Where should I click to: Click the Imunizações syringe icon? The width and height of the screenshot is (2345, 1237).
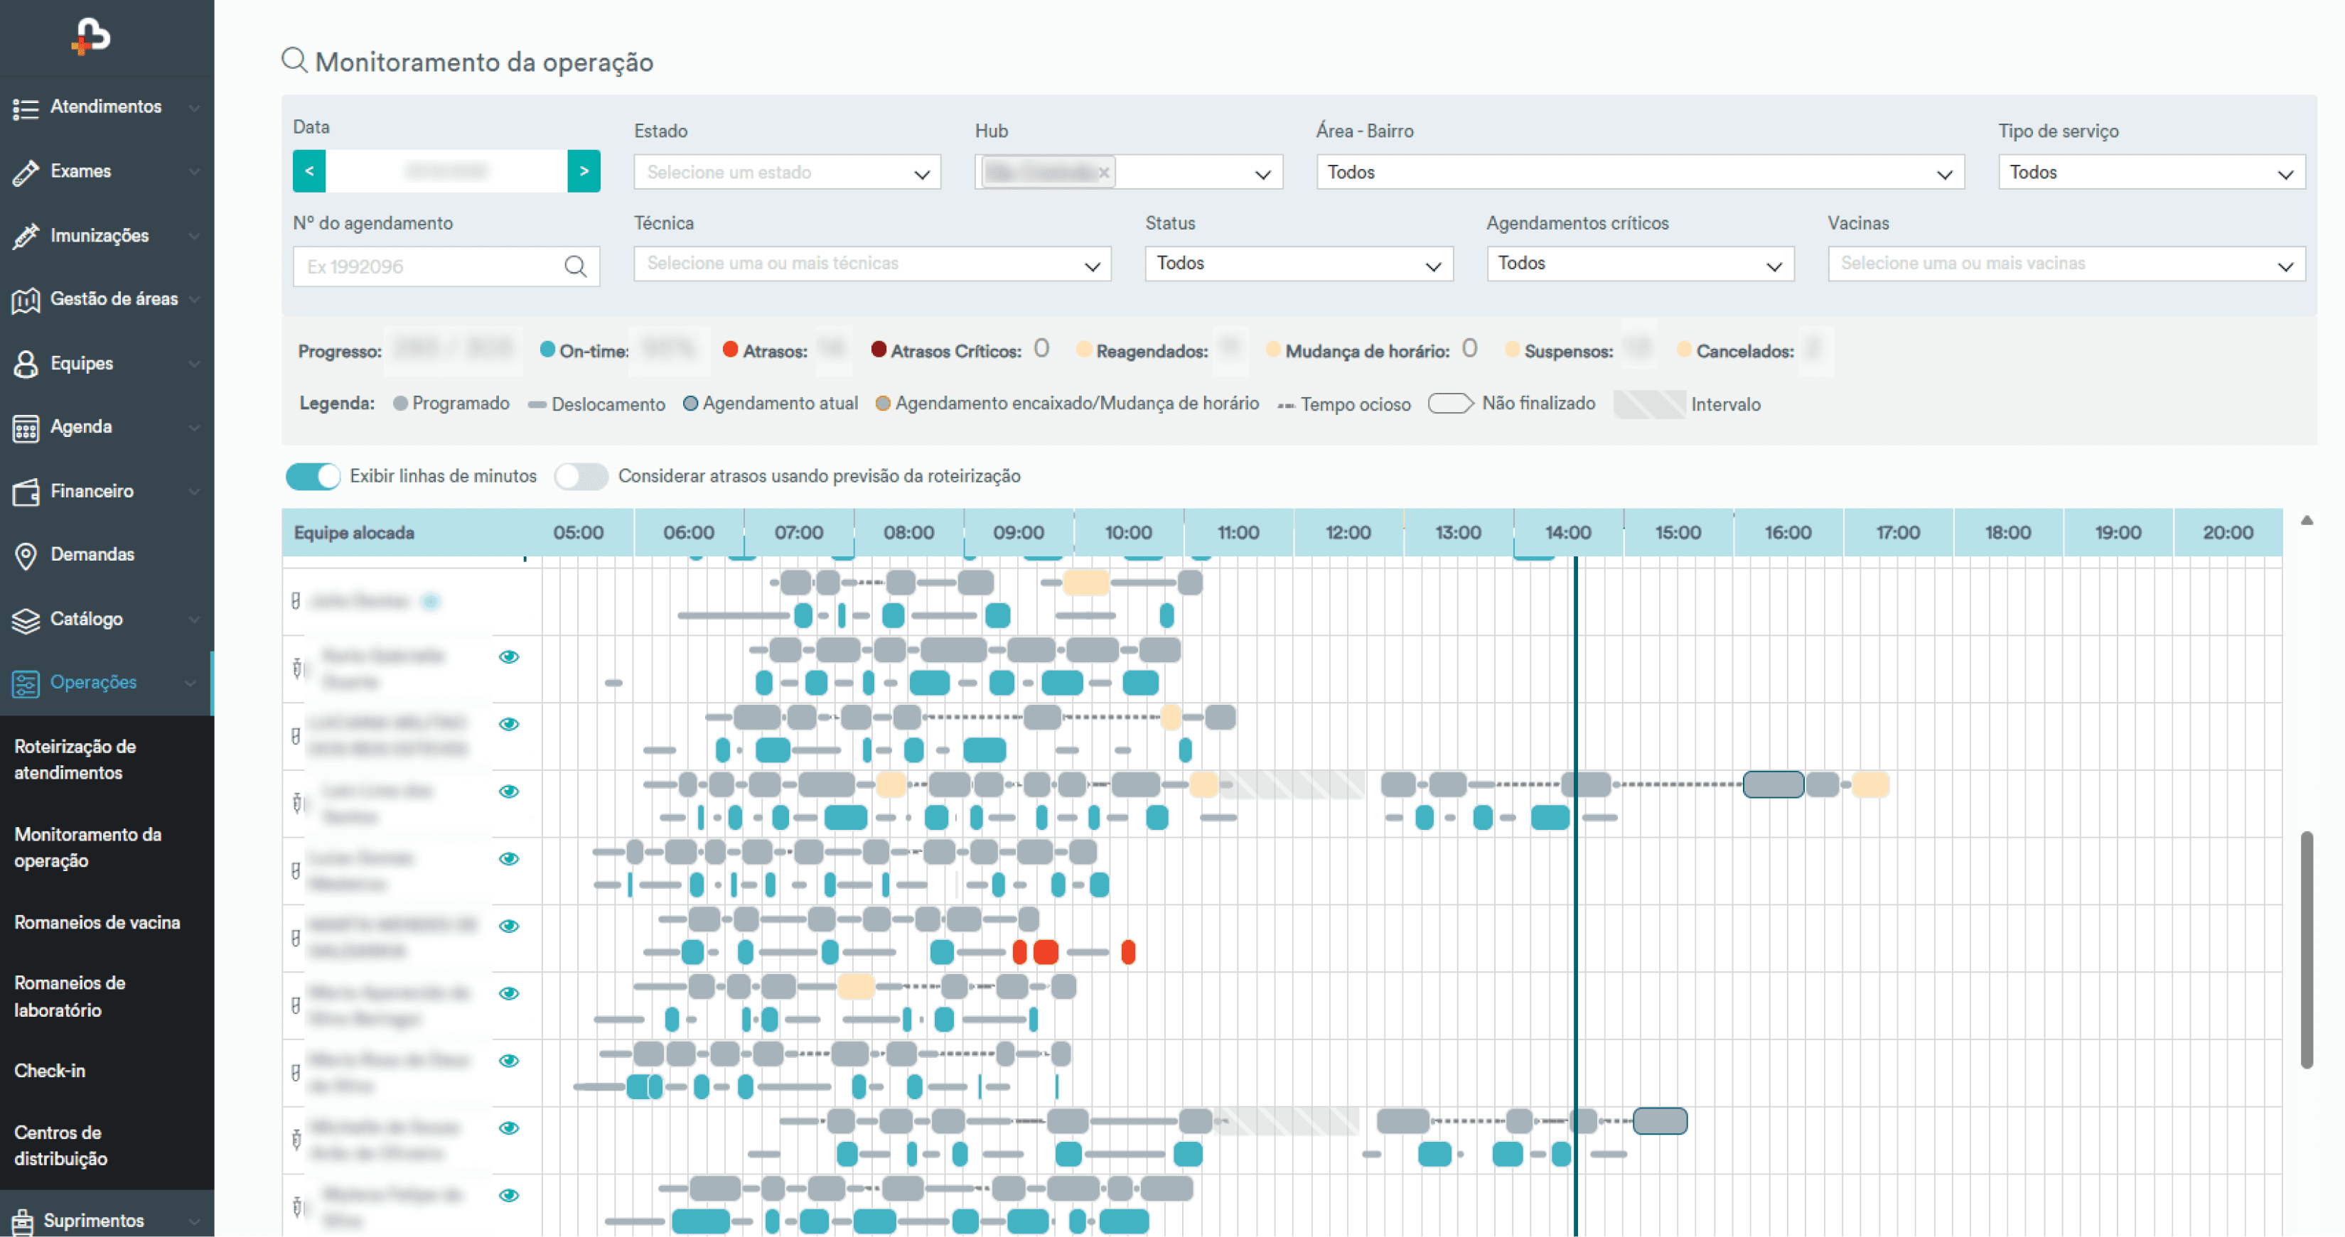click(26, 236)
